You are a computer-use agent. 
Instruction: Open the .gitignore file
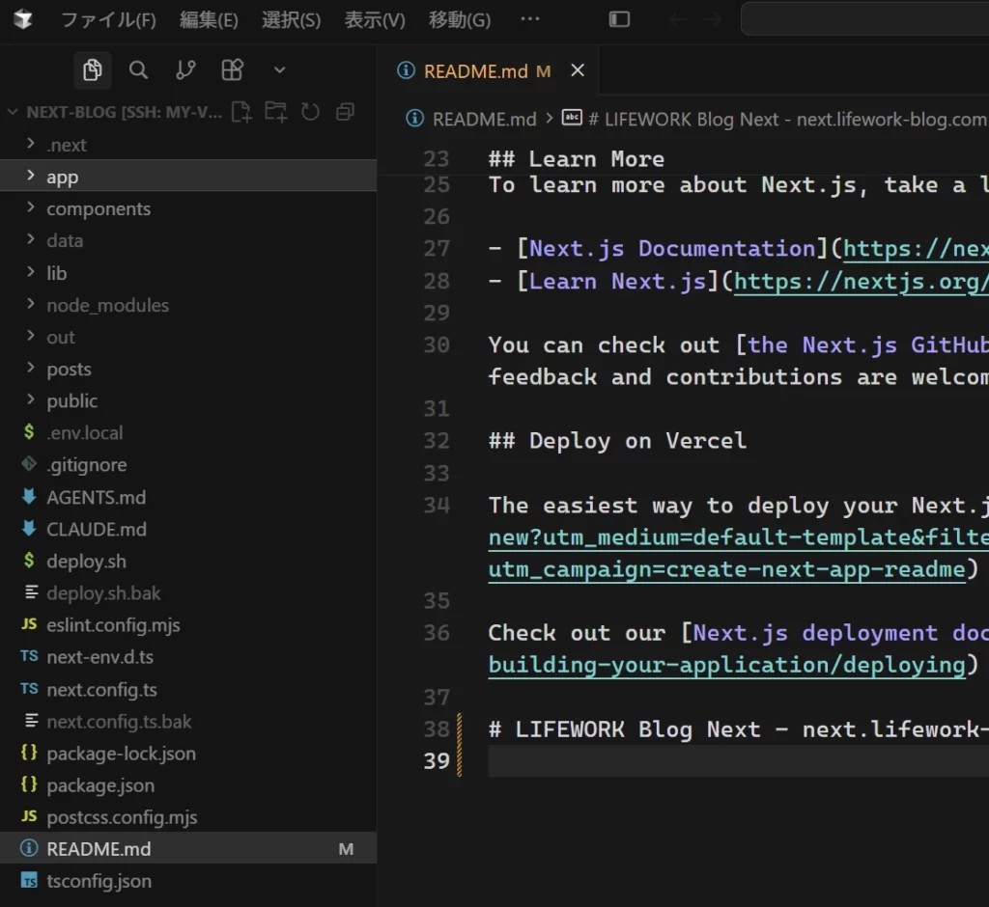point(188,465)
